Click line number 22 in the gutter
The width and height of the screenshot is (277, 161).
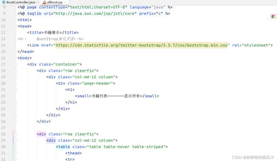pos(3,96)
